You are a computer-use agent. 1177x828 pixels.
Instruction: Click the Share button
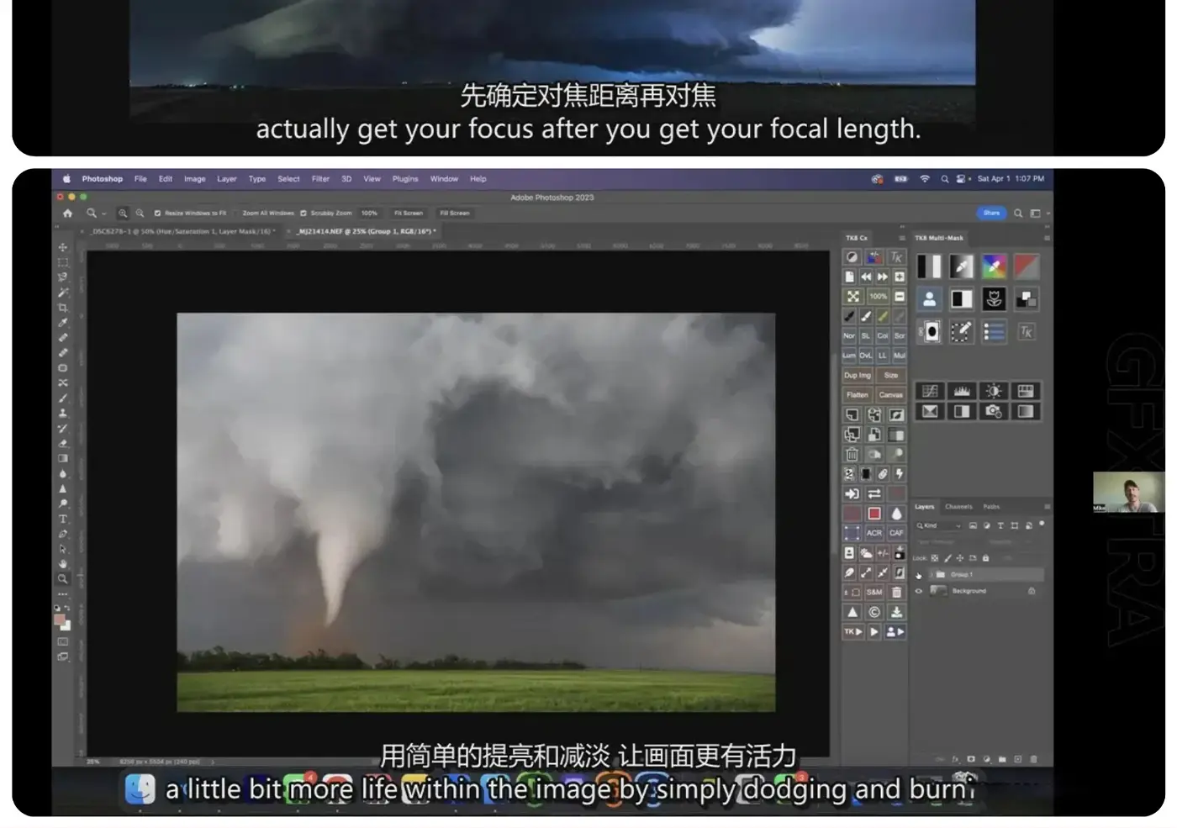tap(991, 214)
